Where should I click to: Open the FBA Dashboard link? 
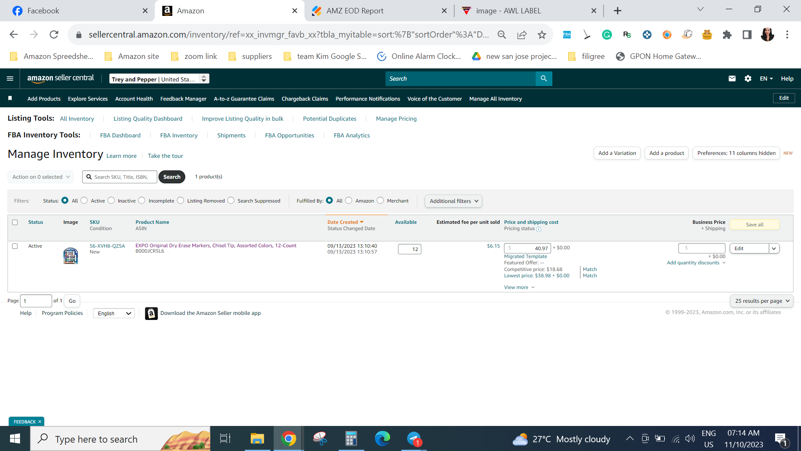point(120,135)
